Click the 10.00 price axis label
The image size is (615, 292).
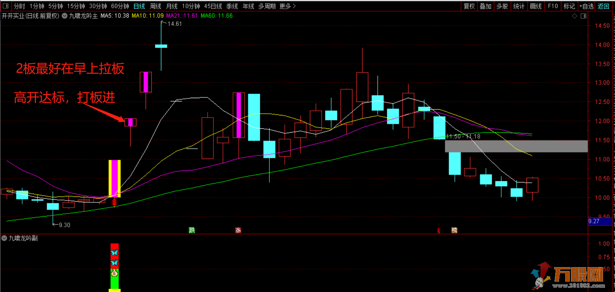(x=602, y=198)
